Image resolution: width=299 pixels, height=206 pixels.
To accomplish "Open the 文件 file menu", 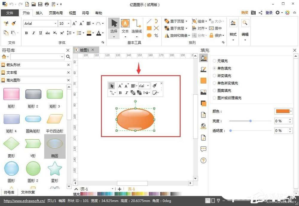I will point(10,13).
